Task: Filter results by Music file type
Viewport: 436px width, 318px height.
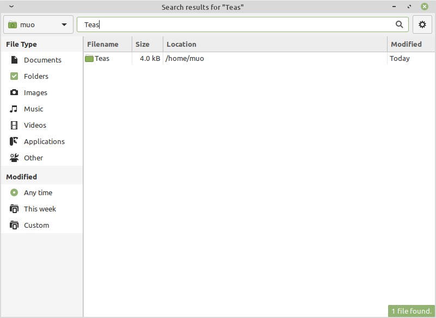Action: [x=42, y=109]
